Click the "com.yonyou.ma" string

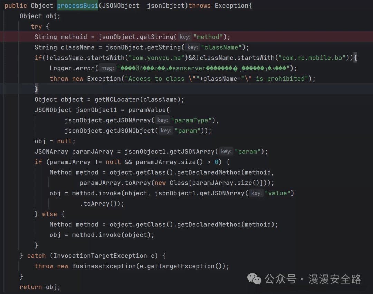tap(156, 58)
